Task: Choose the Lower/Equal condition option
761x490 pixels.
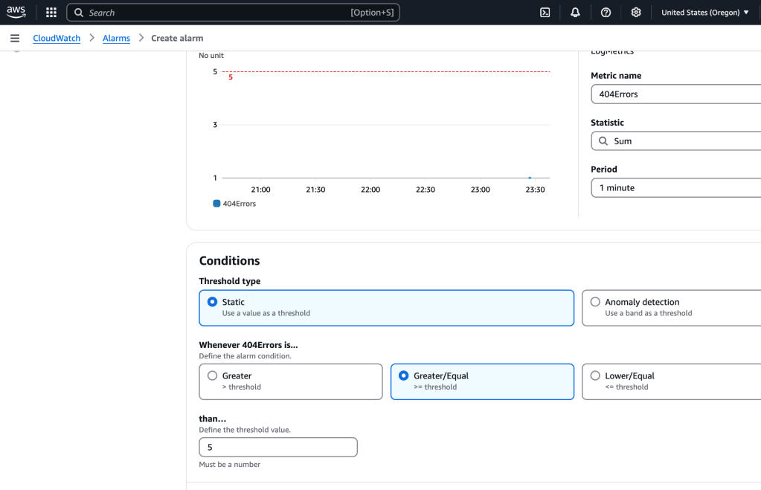Action: [595, 375]
